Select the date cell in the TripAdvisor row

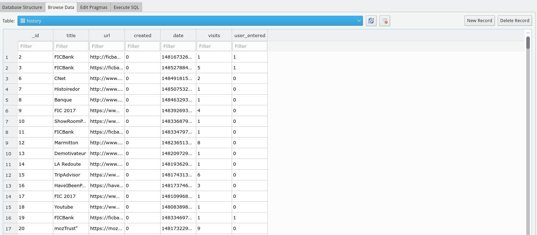click(178, 175)
